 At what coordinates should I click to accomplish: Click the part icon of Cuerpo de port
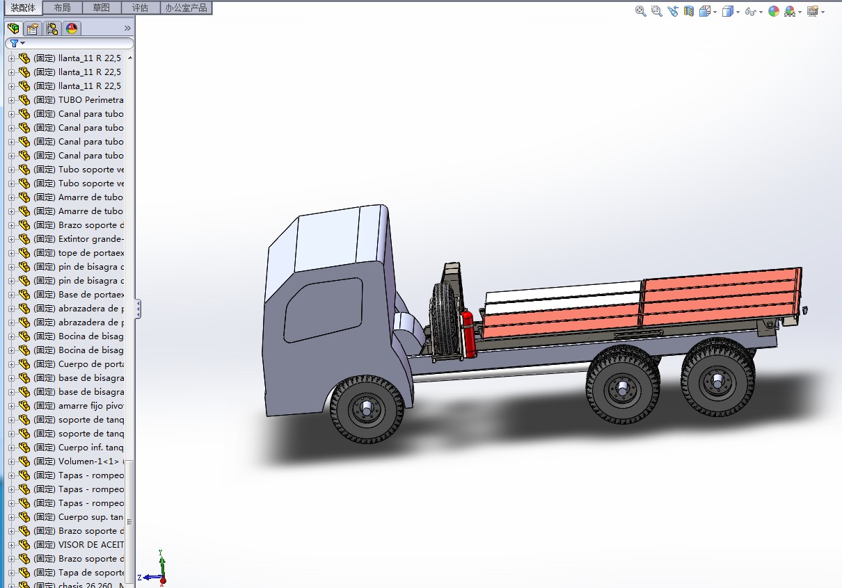(25, 364)
